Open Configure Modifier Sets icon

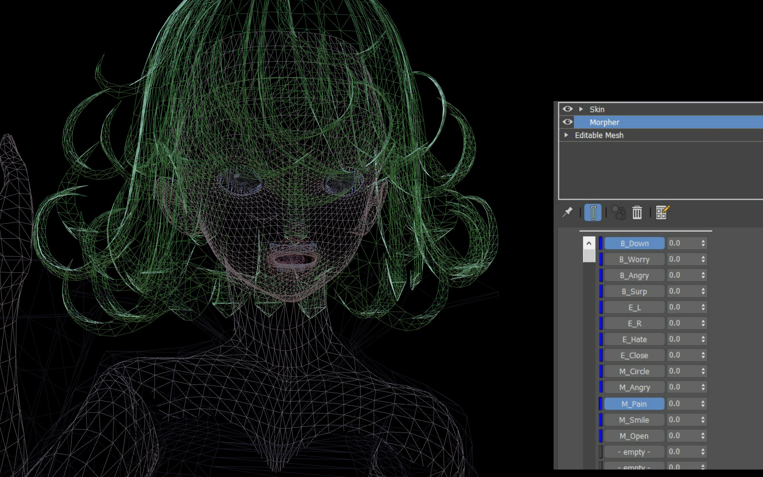point(662,212)
